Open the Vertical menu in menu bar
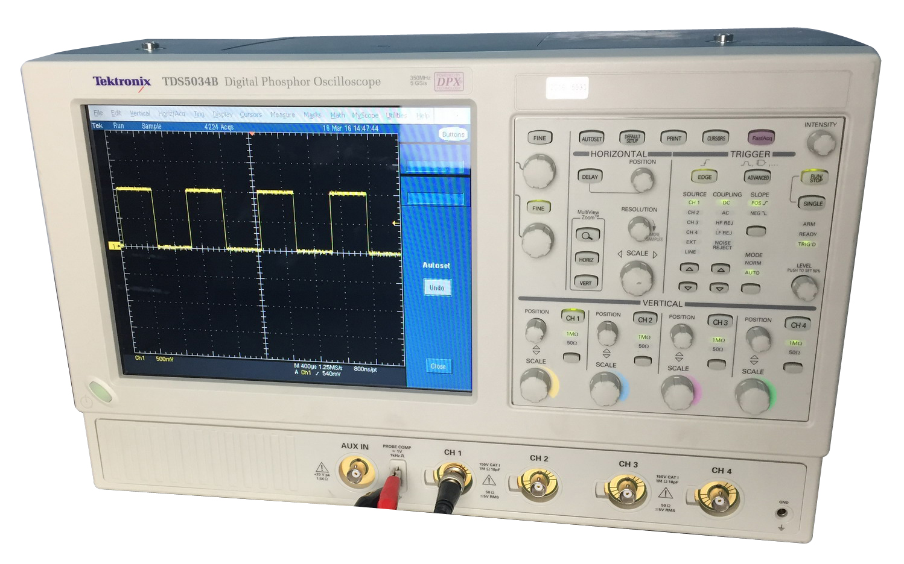Image resolution: width=904 pixels, height=564 pixels. coord(139,113)
